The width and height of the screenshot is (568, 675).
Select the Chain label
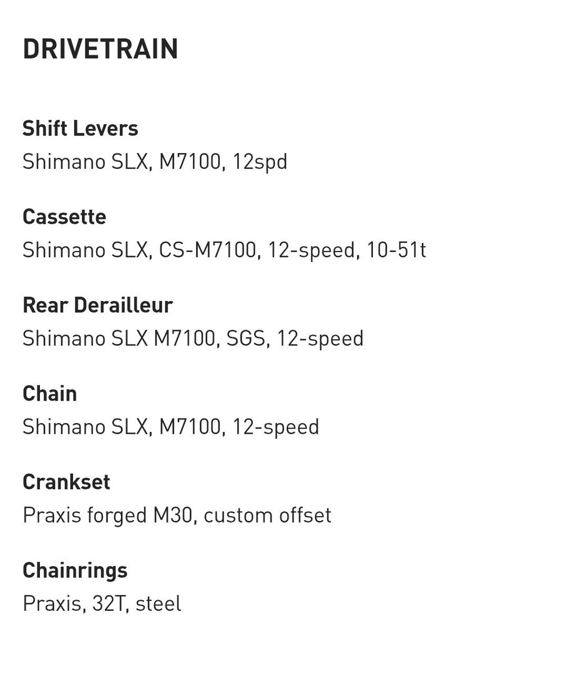[49, 394]
